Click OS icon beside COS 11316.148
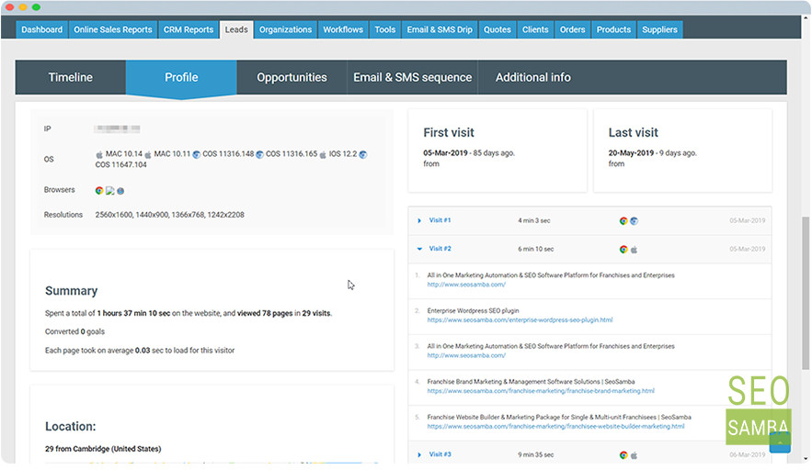 [x=196, y=154]
